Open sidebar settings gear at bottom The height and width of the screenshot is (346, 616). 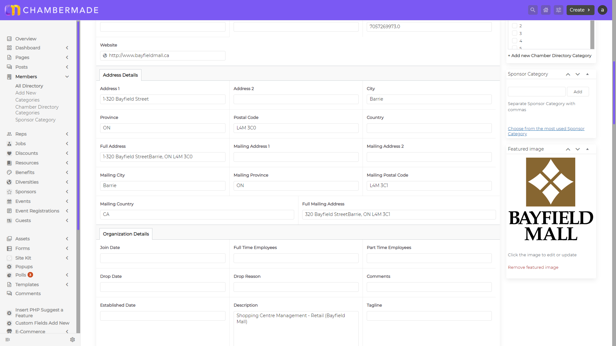(x=73, y=340)
